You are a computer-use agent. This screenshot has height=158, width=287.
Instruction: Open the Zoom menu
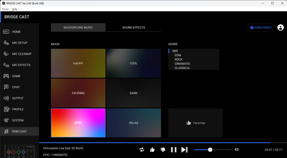[x=5, y=9]
